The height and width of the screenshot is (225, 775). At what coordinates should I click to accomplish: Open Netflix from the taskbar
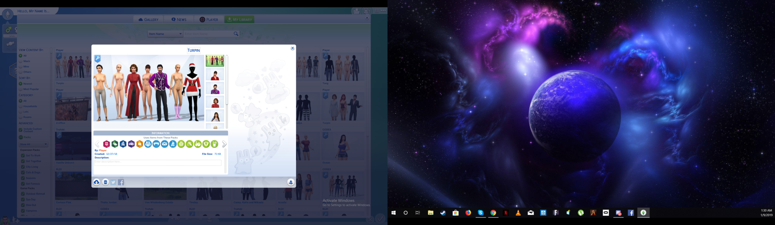point(506,213)
